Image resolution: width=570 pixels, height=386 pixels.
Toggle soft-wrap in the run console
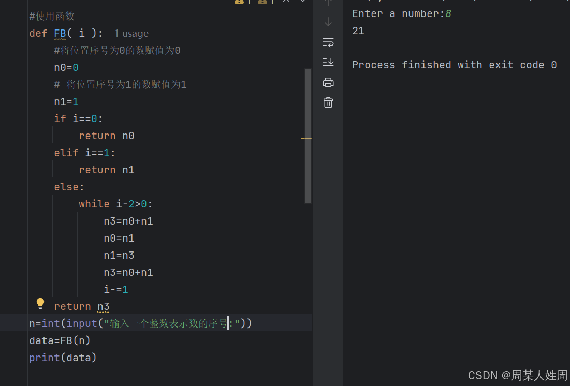click(328, 42)
